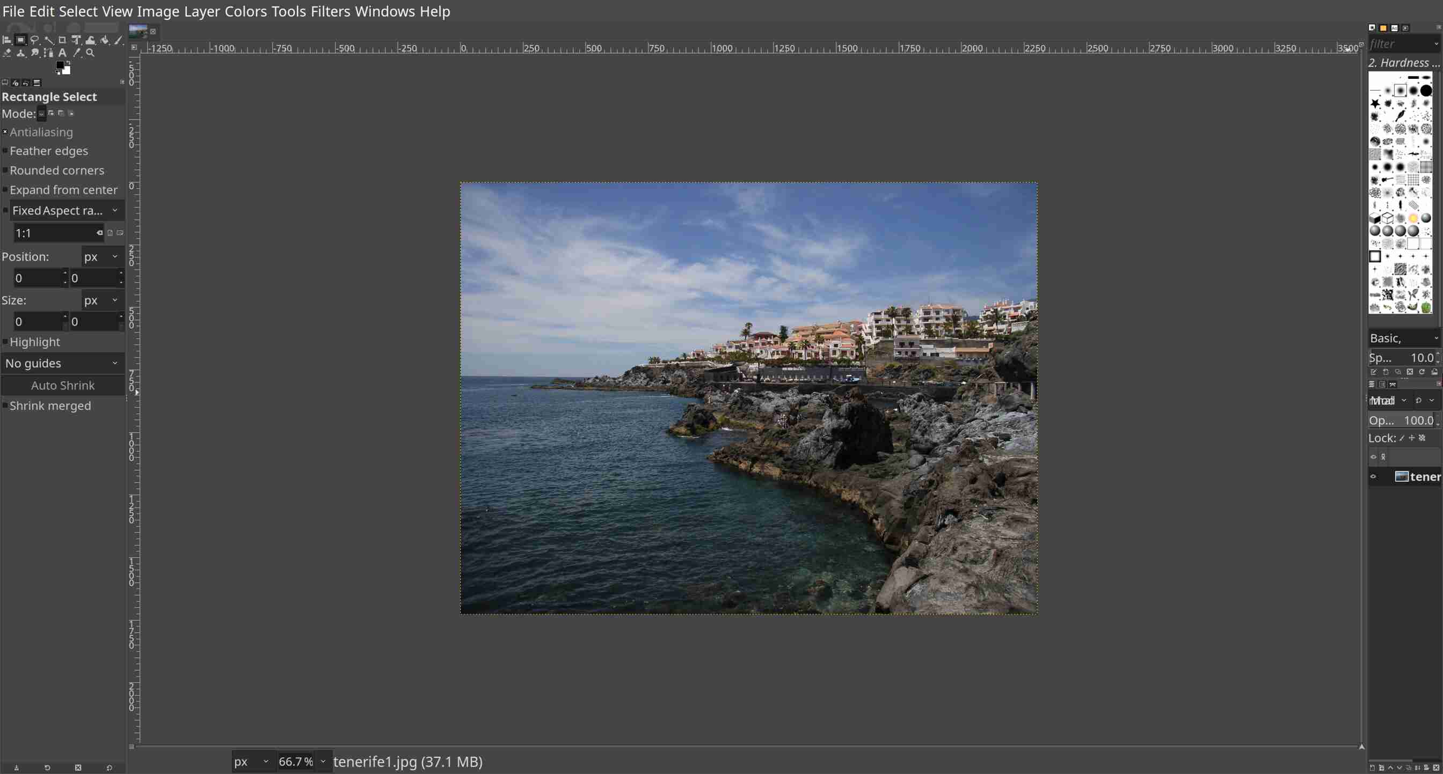Select the Color Picker tool
This screenshot has width=1443, height=774.
[x=76, y=53]
